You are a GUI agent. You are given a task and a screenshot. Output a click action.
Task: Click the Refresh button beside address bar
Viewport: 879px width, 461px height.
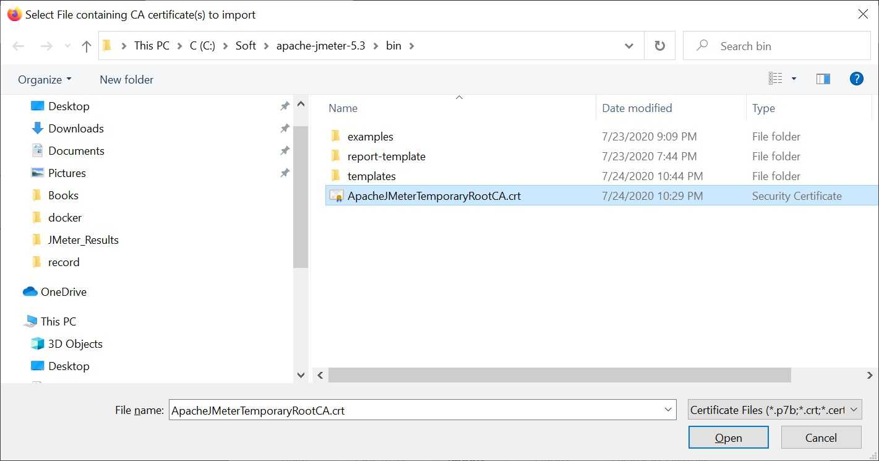659,46
